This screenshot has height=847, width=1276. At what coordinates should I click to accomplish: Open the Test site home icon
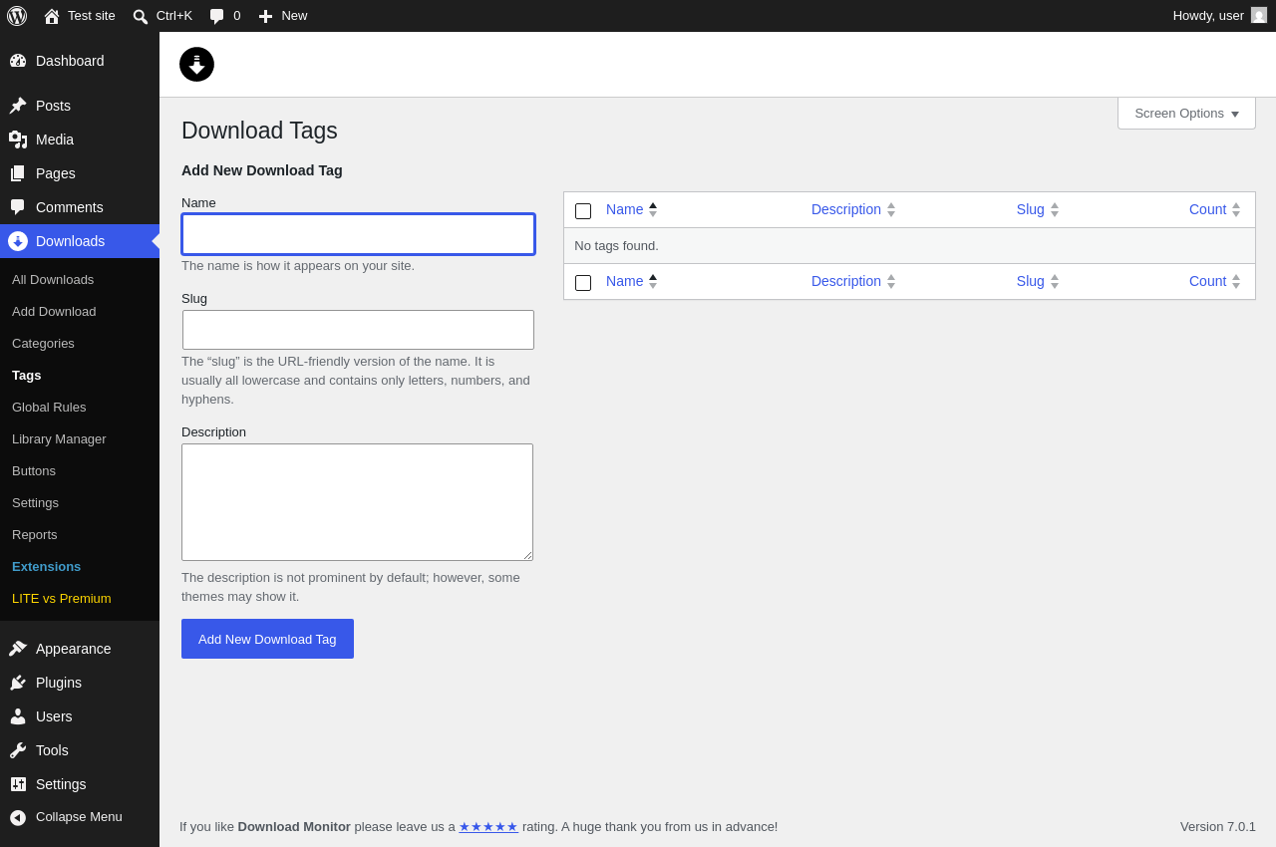(x=52, y=16)
